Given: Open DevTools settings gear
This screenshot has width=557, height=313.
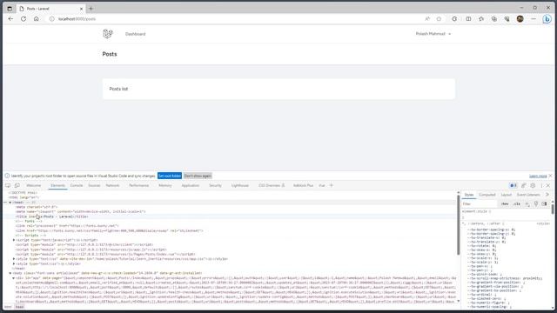Looking at the screenshot, I should [x=533, y=185].
